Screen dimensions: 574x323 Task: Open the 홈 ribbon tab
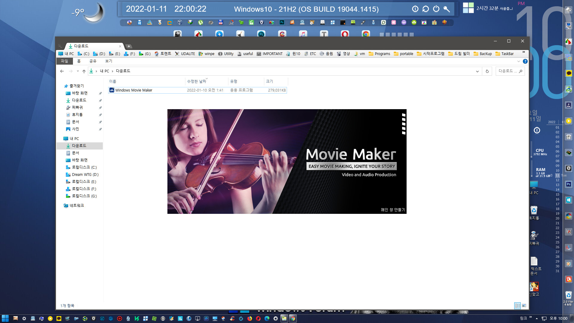pyautogui.click(x=79, y=61)
